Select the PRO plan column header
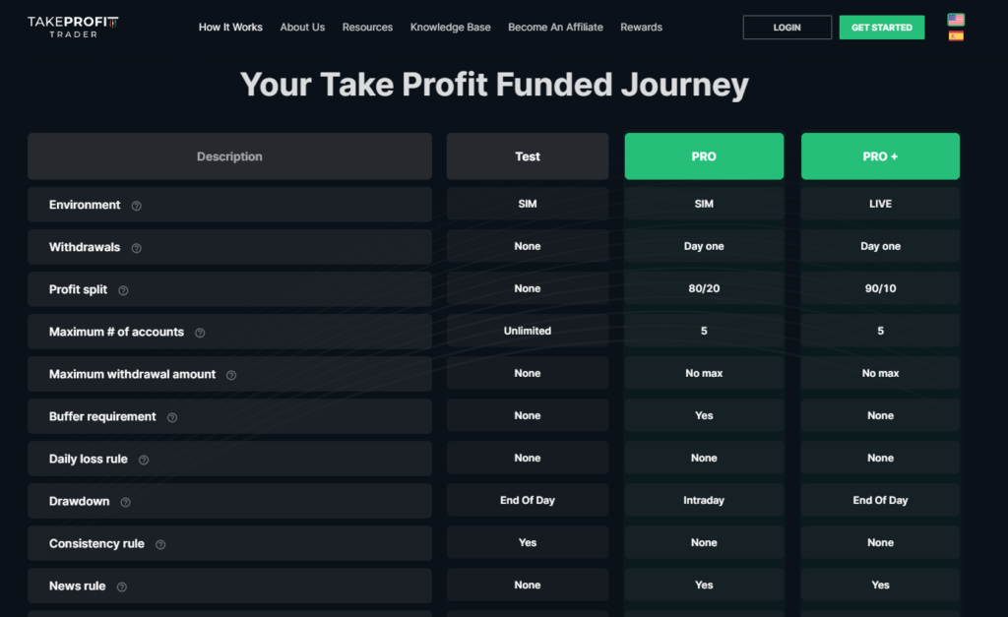This screenshot has width=1008, height=617. point(704,155)
